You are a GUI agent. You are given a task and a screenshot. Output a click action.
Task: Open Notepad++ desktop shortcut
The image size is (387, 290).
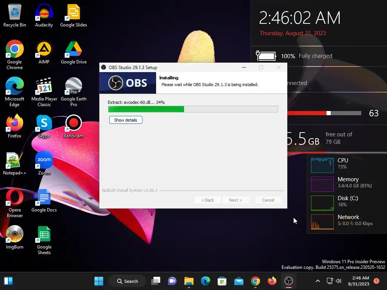tap(15, 163)
